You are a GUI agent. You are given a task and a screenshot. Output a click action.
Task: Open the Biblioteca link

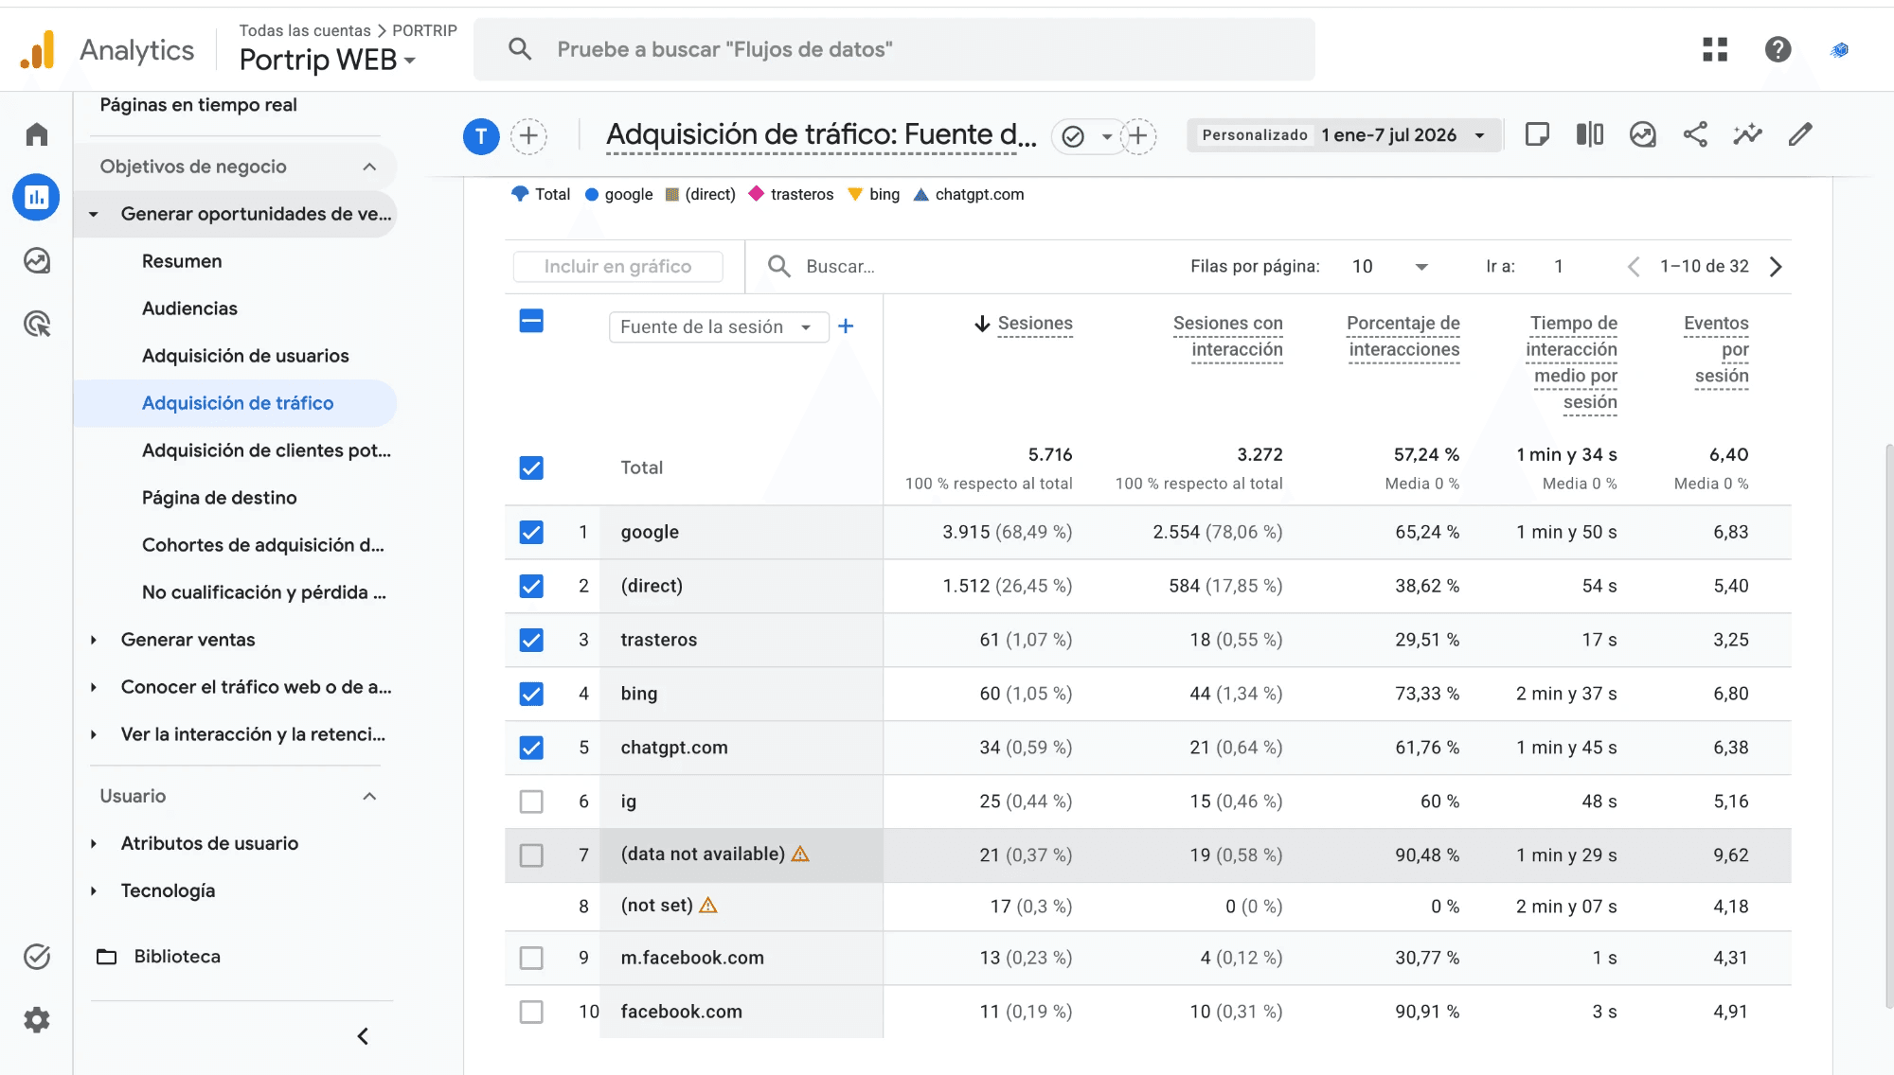coord(177,957)
